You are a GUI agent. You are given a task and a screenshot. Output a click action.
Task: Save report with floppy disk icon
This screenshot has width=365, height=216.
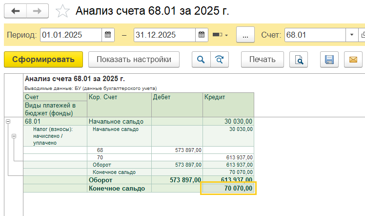(x=329, y=60)
